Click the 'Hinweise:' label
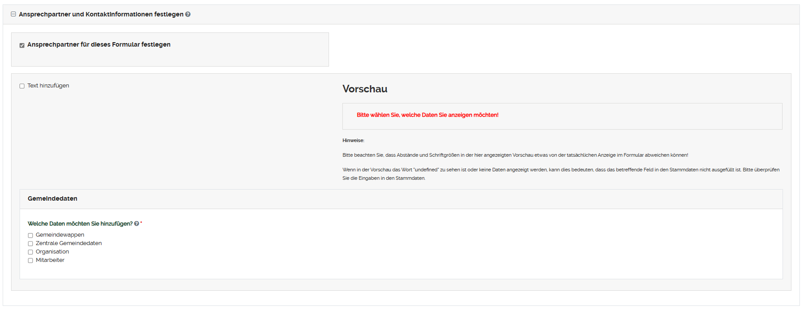The width and height of the screenshot is (803, 309). click(x=353, y=140)
